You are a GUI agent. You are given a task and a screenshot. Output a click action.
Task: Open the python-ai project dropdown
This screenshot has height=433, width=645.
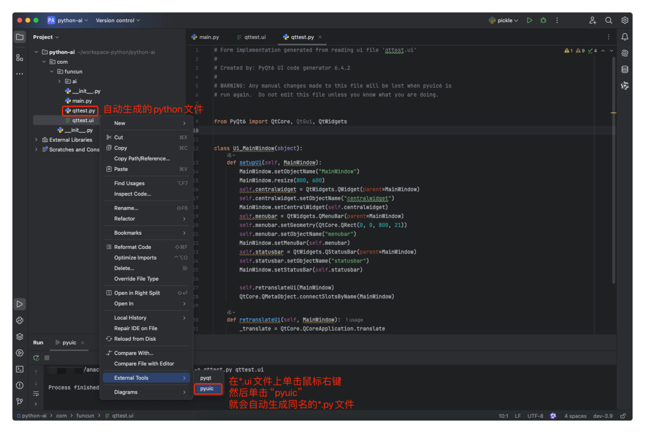pyautogui.click(x=68, y=20)
